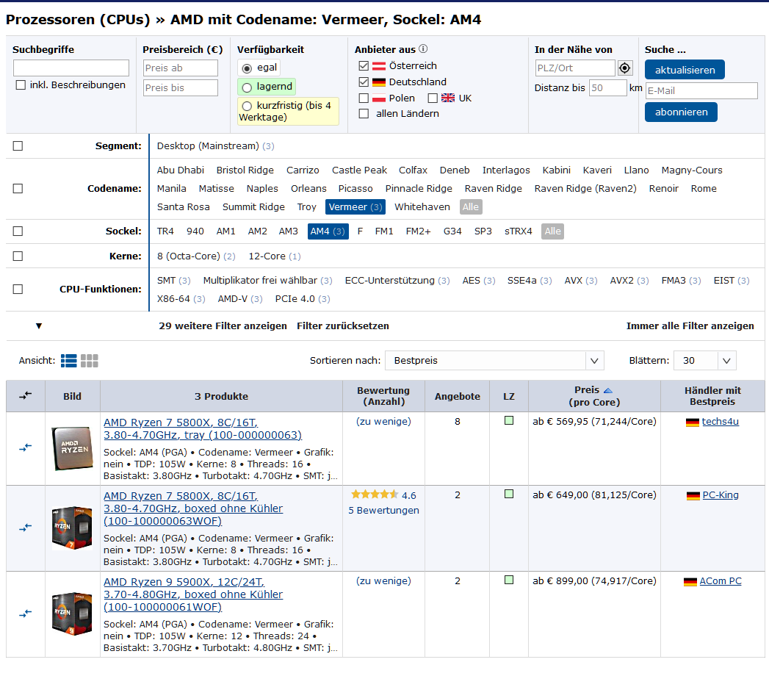The width and height of the screenshot is (769, 676).
Task: Click the filter expand triangle icon
Action: [39, 326]
